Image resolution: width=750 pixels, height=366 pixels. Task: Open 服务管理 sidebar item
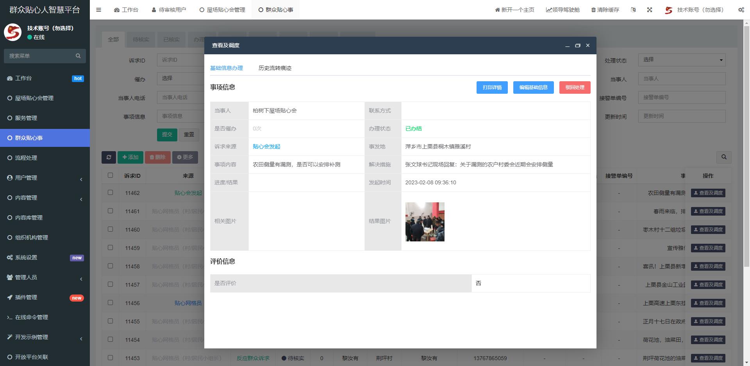click(x=45, y=118)
